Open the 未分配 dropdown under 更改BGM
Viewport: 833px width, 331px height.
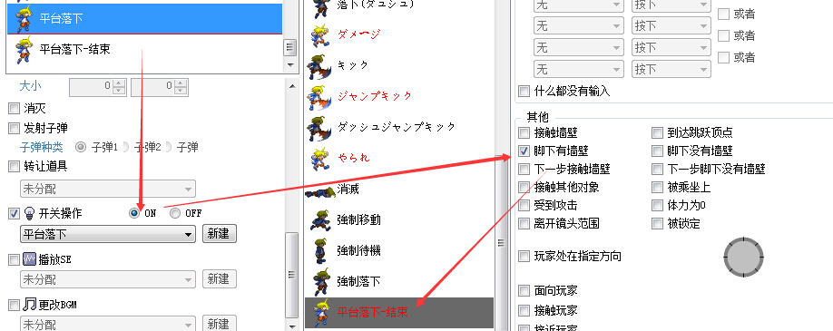[x=108, y=324]
